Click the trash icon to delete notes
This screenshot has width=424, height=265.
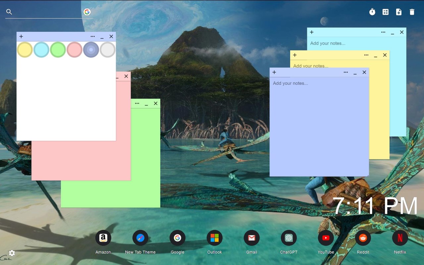point(412,12)
